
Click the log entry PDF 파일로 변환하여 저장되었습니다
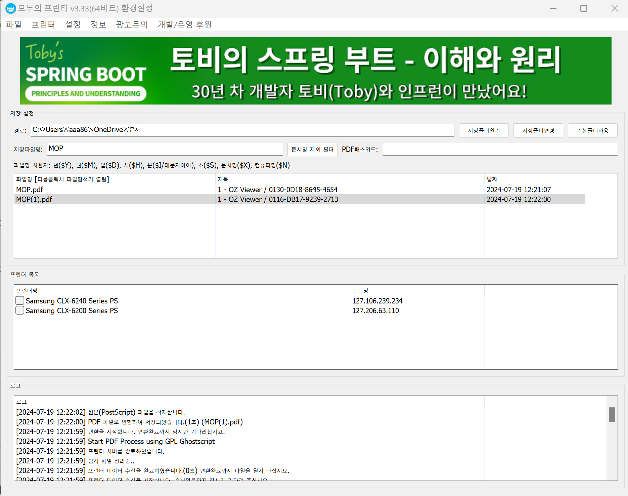[130, 422]
